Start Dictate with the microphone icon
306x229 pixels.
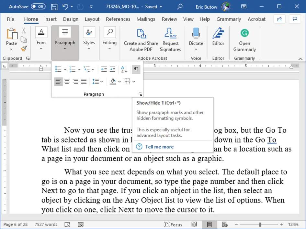point(196,33)
